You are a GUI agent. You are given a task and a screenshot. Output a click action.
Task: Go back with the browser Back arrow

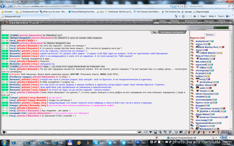click(x=3, y=6)
